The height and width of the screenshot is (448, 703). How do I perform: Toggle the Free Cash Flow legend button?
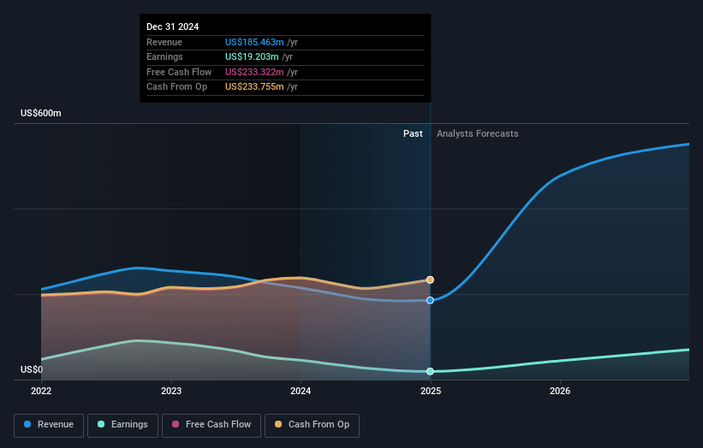[211, 425]
